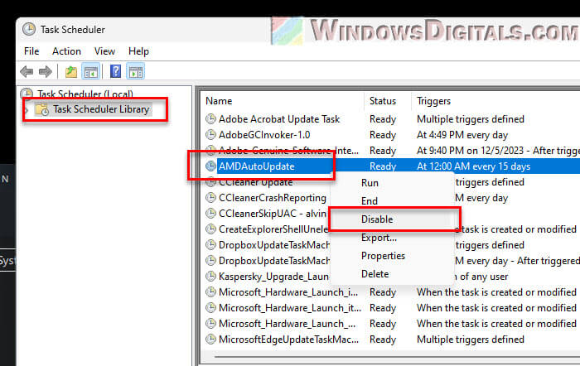Open the Action menu

pos(66,51)
